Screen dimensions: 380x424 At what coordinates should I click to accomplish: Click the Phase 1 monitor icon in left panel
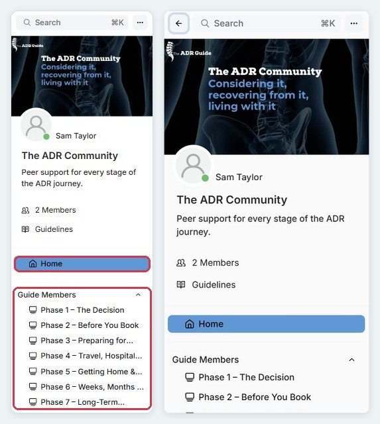tap(32, 310)
